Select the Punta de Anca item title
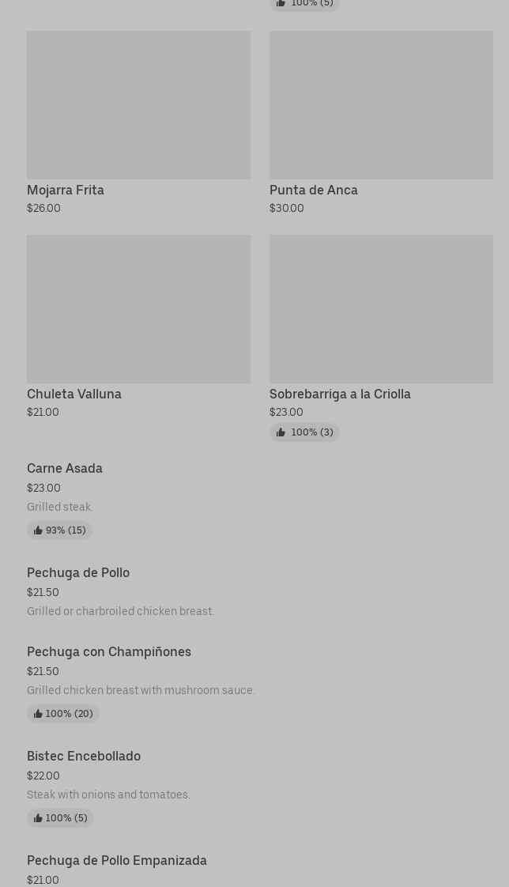The width and height of the screenshot is (509, 887). click(314, 190)
